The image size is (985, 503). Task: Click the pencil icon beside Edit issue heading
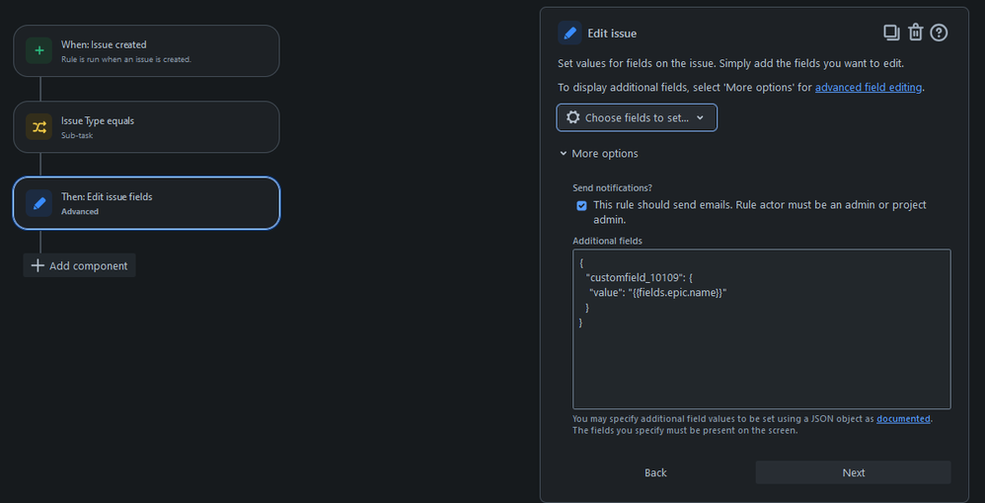coord(569,33)
